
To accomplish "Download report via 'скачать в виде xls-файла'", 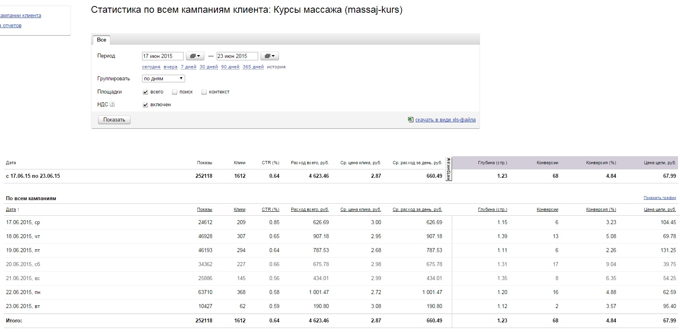I will pos(445,120).
